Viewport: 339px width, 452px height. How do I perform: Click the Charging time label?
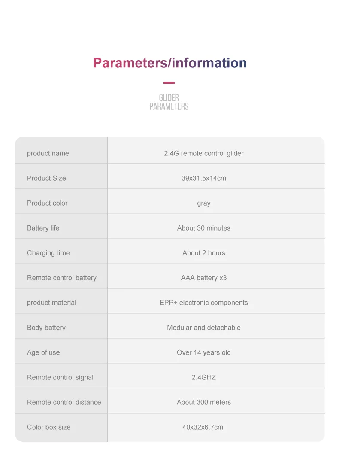coord(48,253)
